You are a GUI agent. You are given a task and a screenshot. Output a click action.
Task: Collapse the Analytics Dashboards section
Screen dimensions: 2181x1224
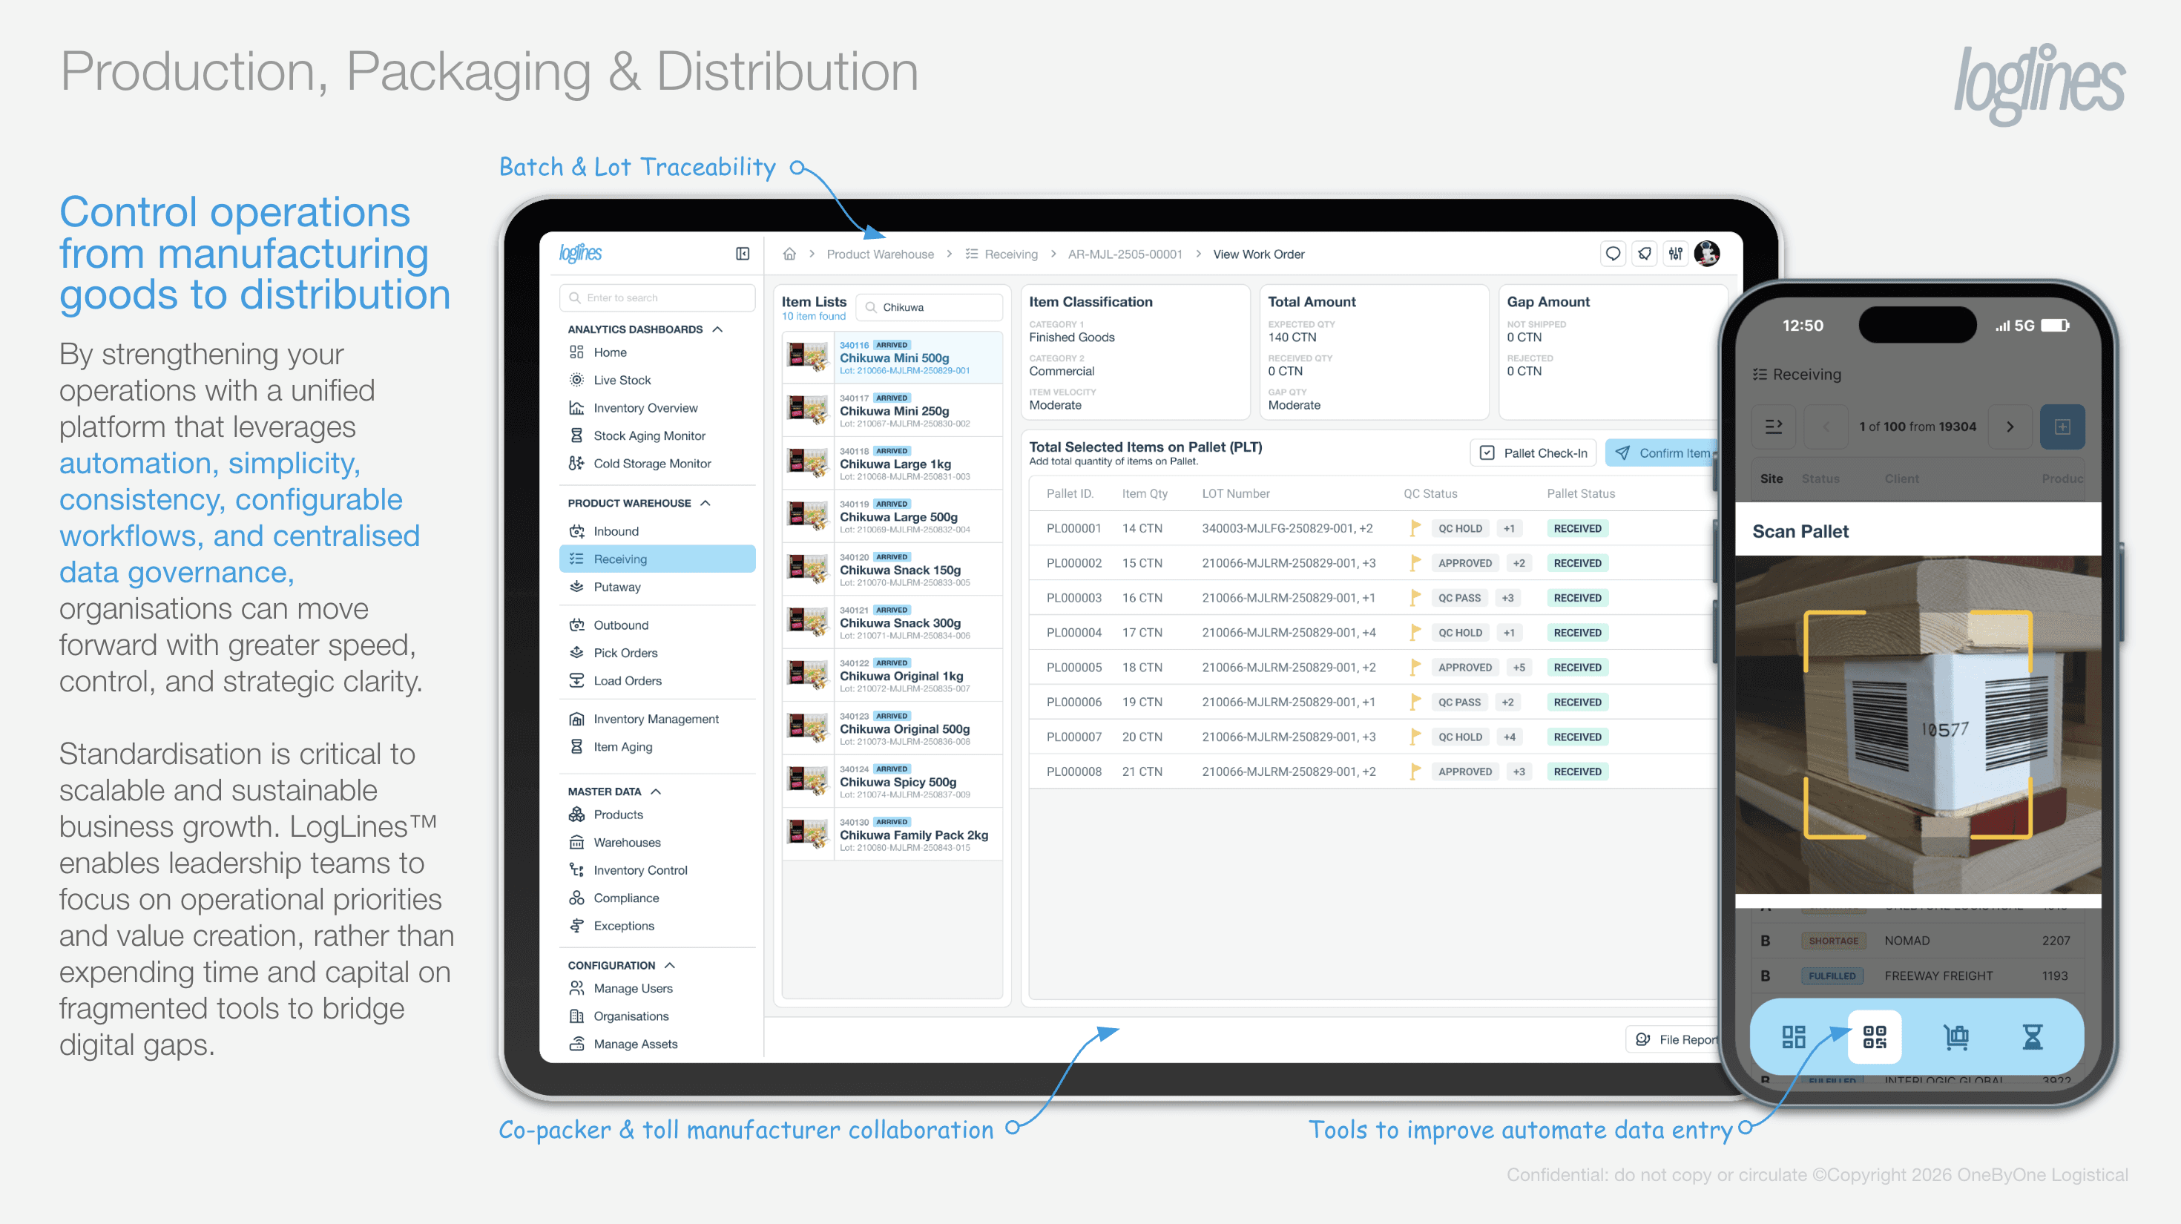(x=718, y=329)
